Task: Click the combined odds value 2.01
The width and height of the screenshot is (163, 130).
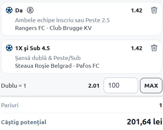Action: click(x=94, y=86)
